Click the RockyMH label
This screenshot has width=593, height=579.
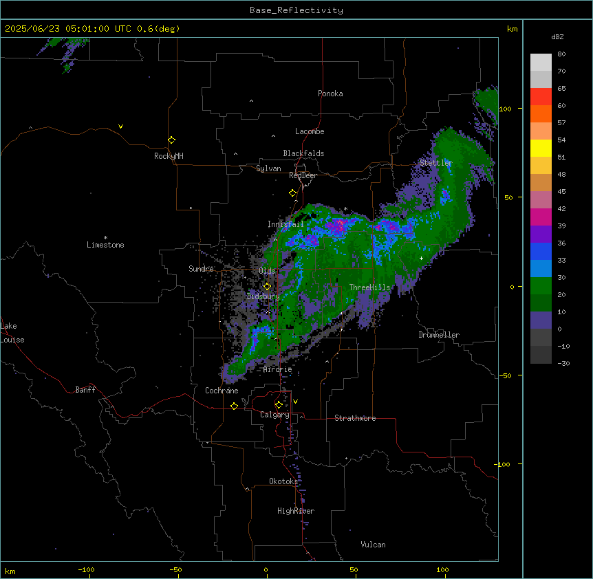[169, 155]
